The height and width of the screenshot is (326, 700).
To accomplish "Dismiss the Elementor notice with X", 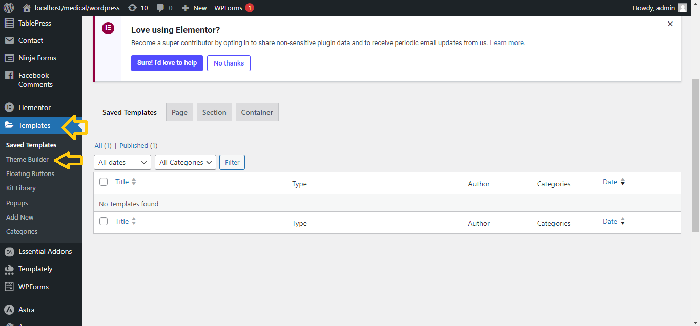I will (x=670, y=24).
